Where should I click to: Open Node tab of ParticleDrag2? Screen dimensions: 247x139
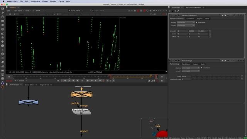[203, 64]
